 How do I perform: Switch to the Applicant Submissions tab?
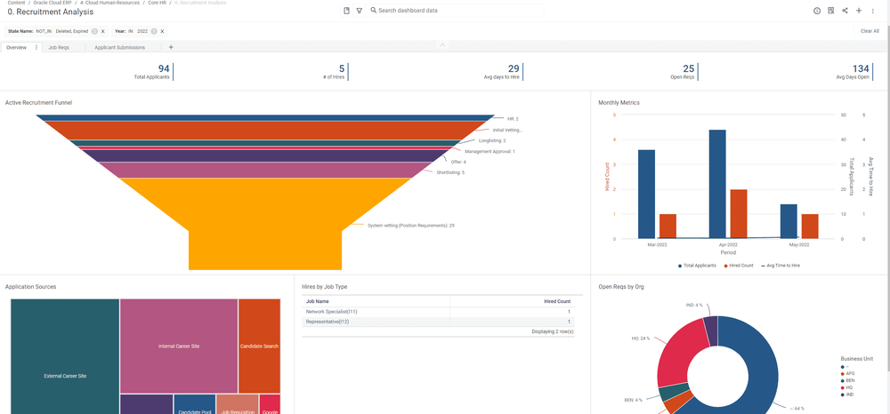click(120, 48)
